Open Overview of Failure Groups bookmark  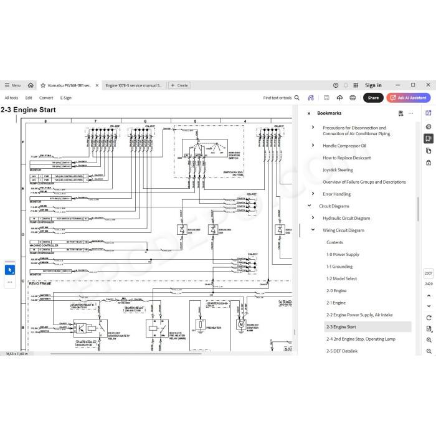coord(364,182)
